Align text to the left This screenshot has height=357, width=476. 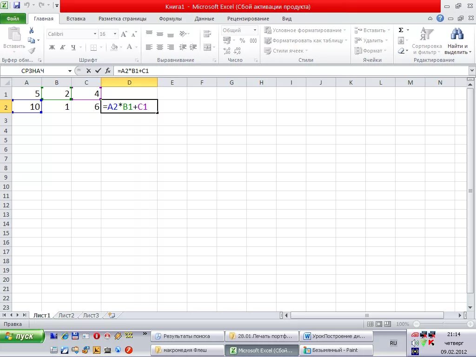point(149,47)
